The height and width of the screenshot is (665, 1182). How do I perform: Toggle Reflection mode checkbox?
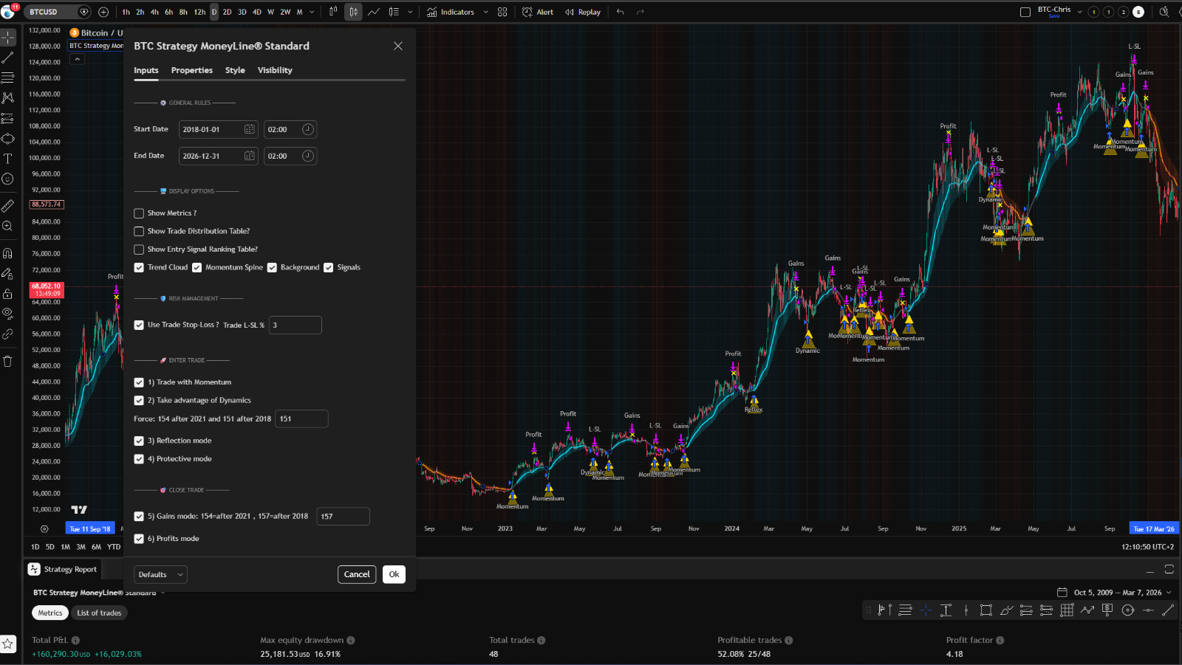click(139, 441)
